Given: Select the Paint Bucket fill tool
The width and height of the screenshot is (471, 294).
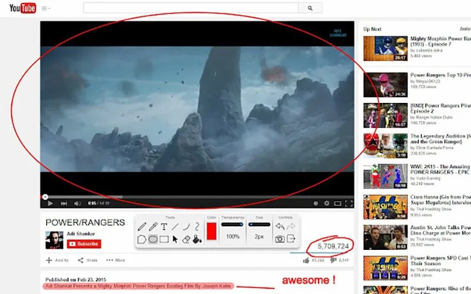Looking at the screenshot, I should coord(197,239).
